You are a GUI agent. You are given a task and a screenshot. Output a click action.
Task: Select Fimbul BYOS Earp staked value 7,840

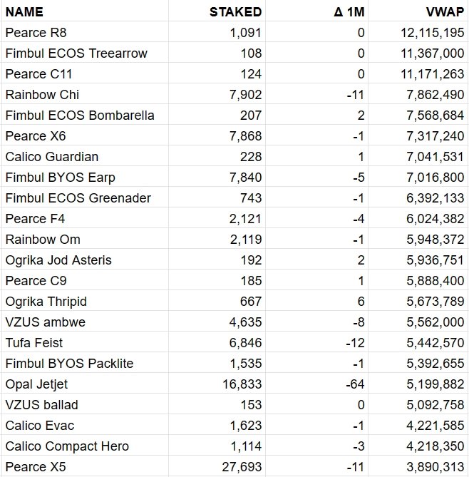[x=243, y=177]
